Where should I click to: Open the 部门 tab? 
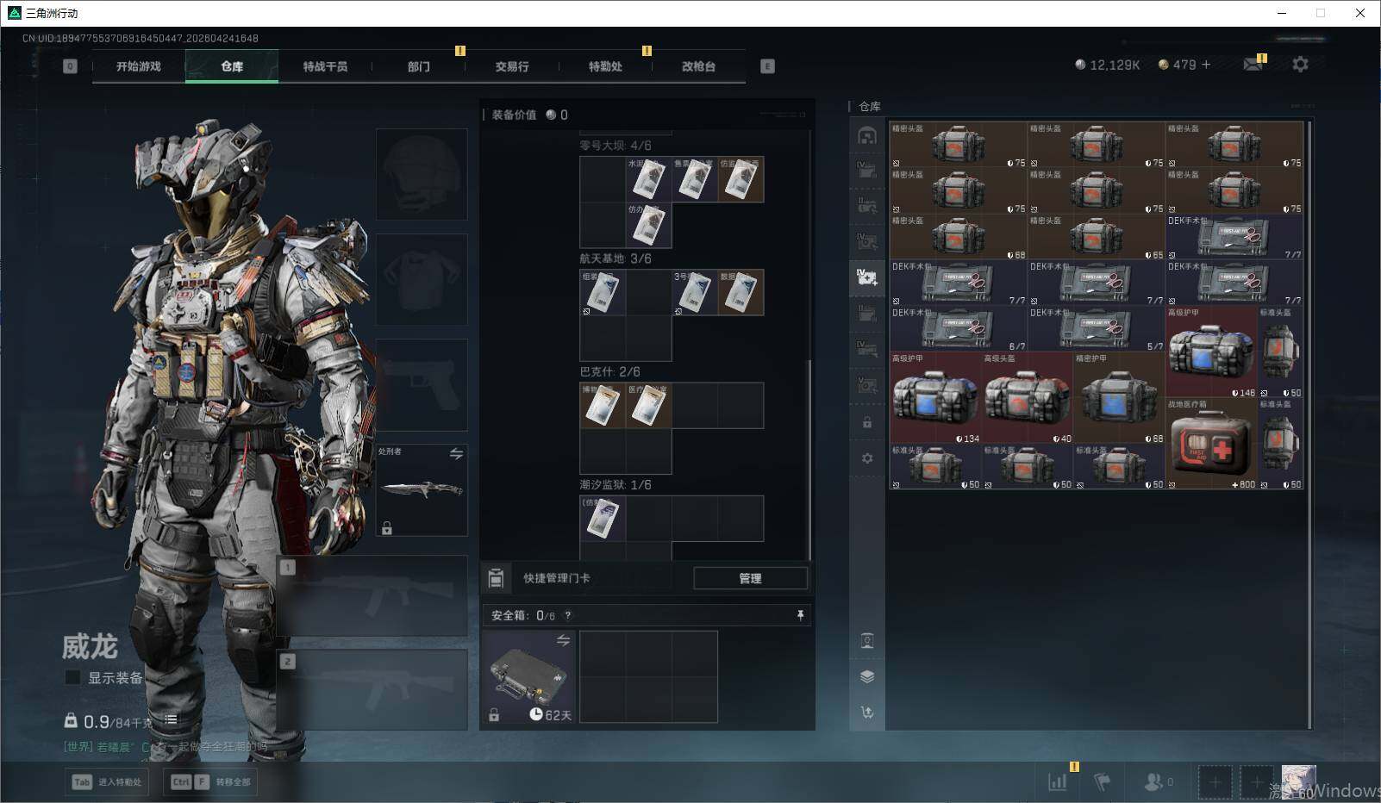(x=418, y=66)
